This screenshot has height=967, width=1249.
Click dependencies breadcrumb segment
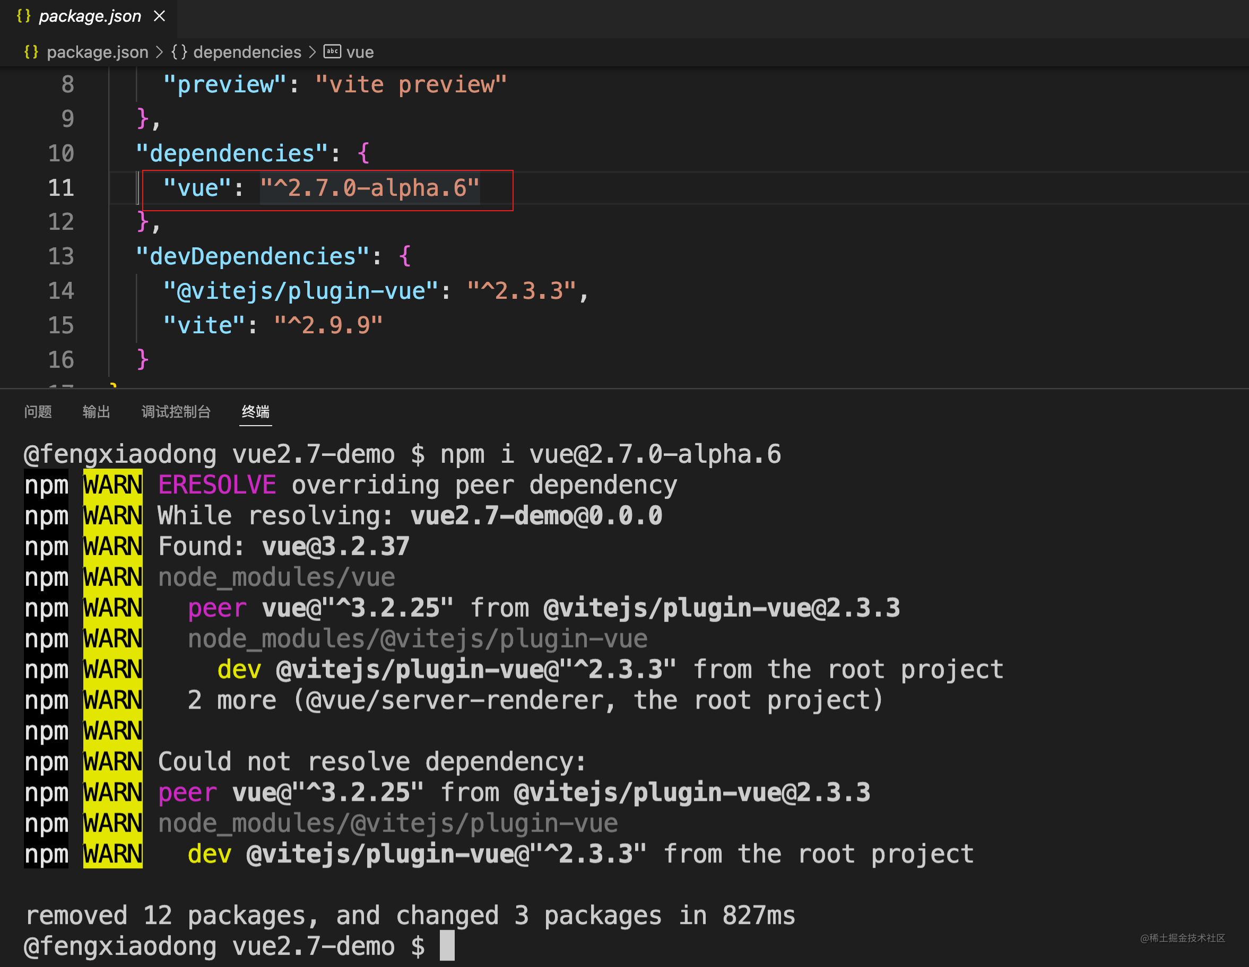(247, 52)
